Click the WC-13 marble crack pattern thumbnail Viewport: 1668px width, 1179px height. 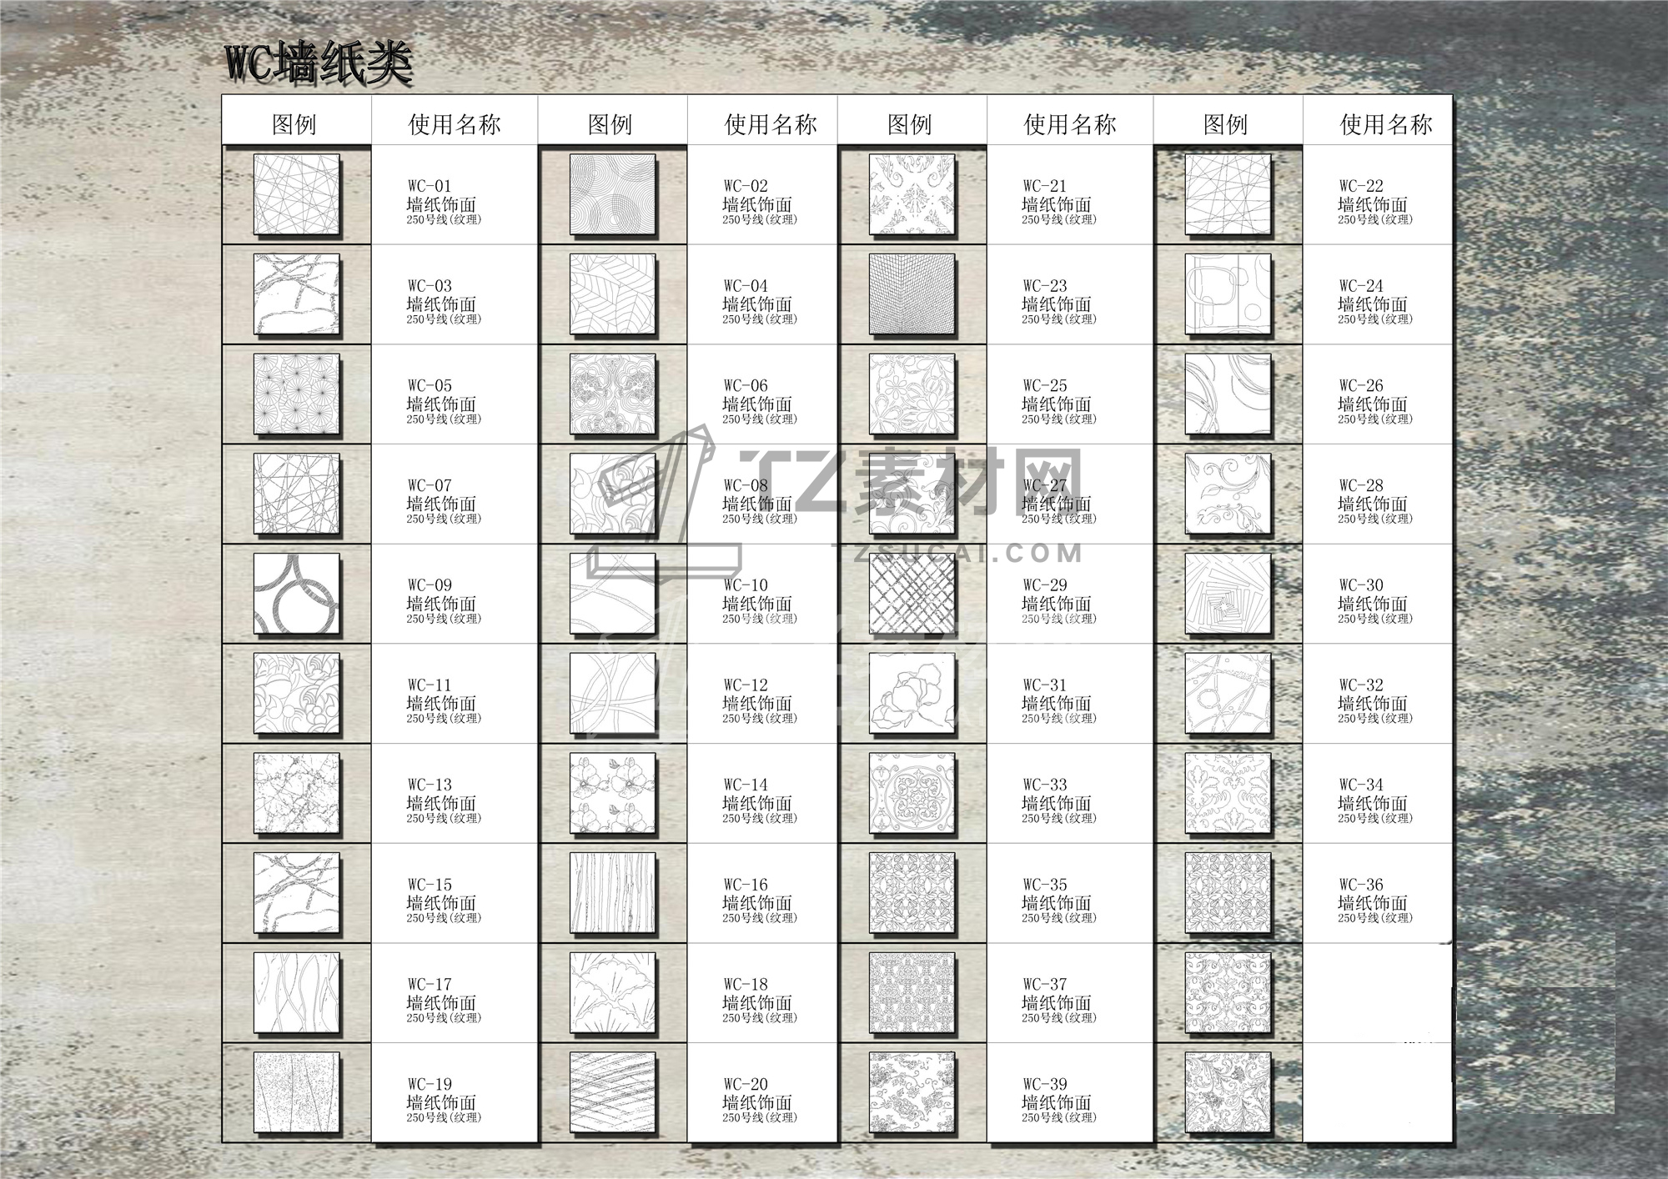tap(296, 793)
